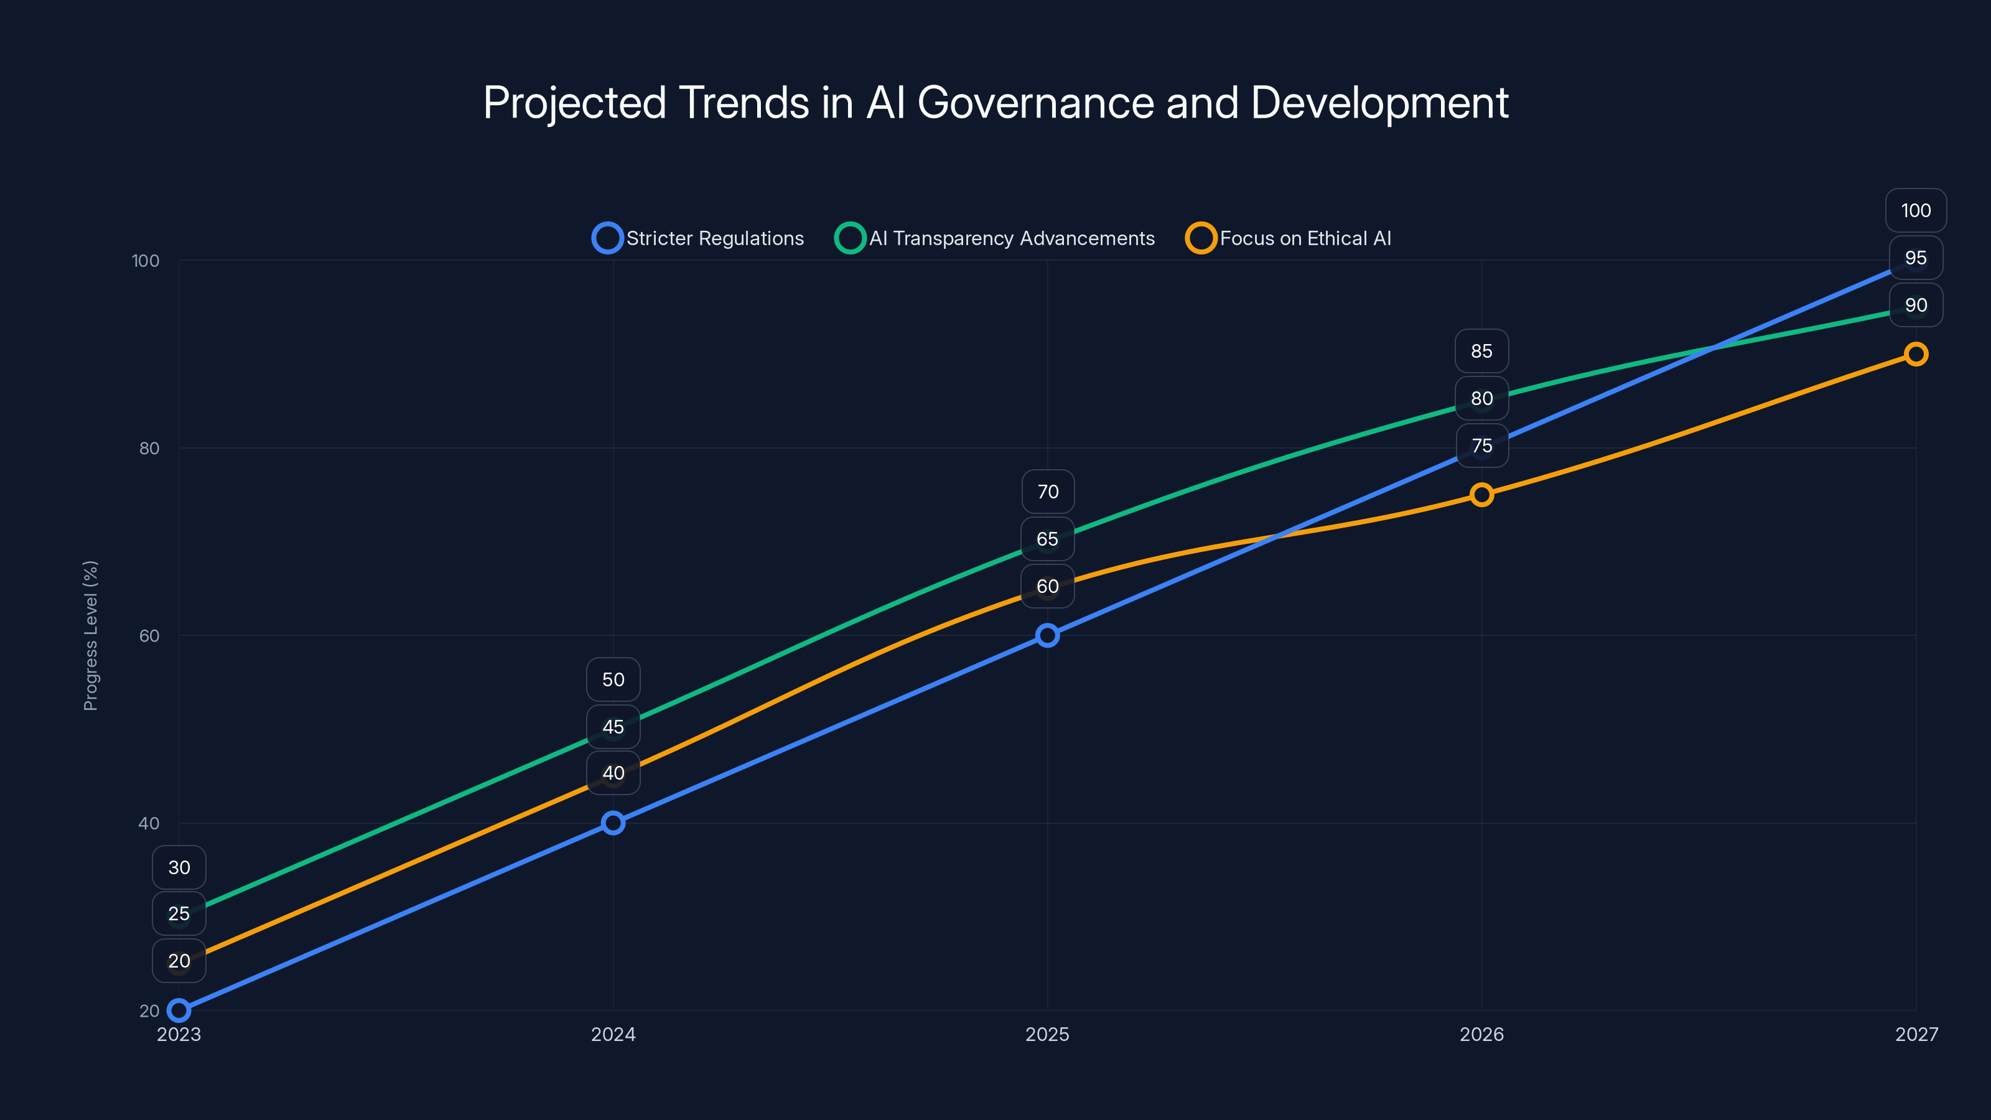Open the 85 value label at 2026
The width and height of the screenshot is (1991, 1120).
pos(1481,350)
